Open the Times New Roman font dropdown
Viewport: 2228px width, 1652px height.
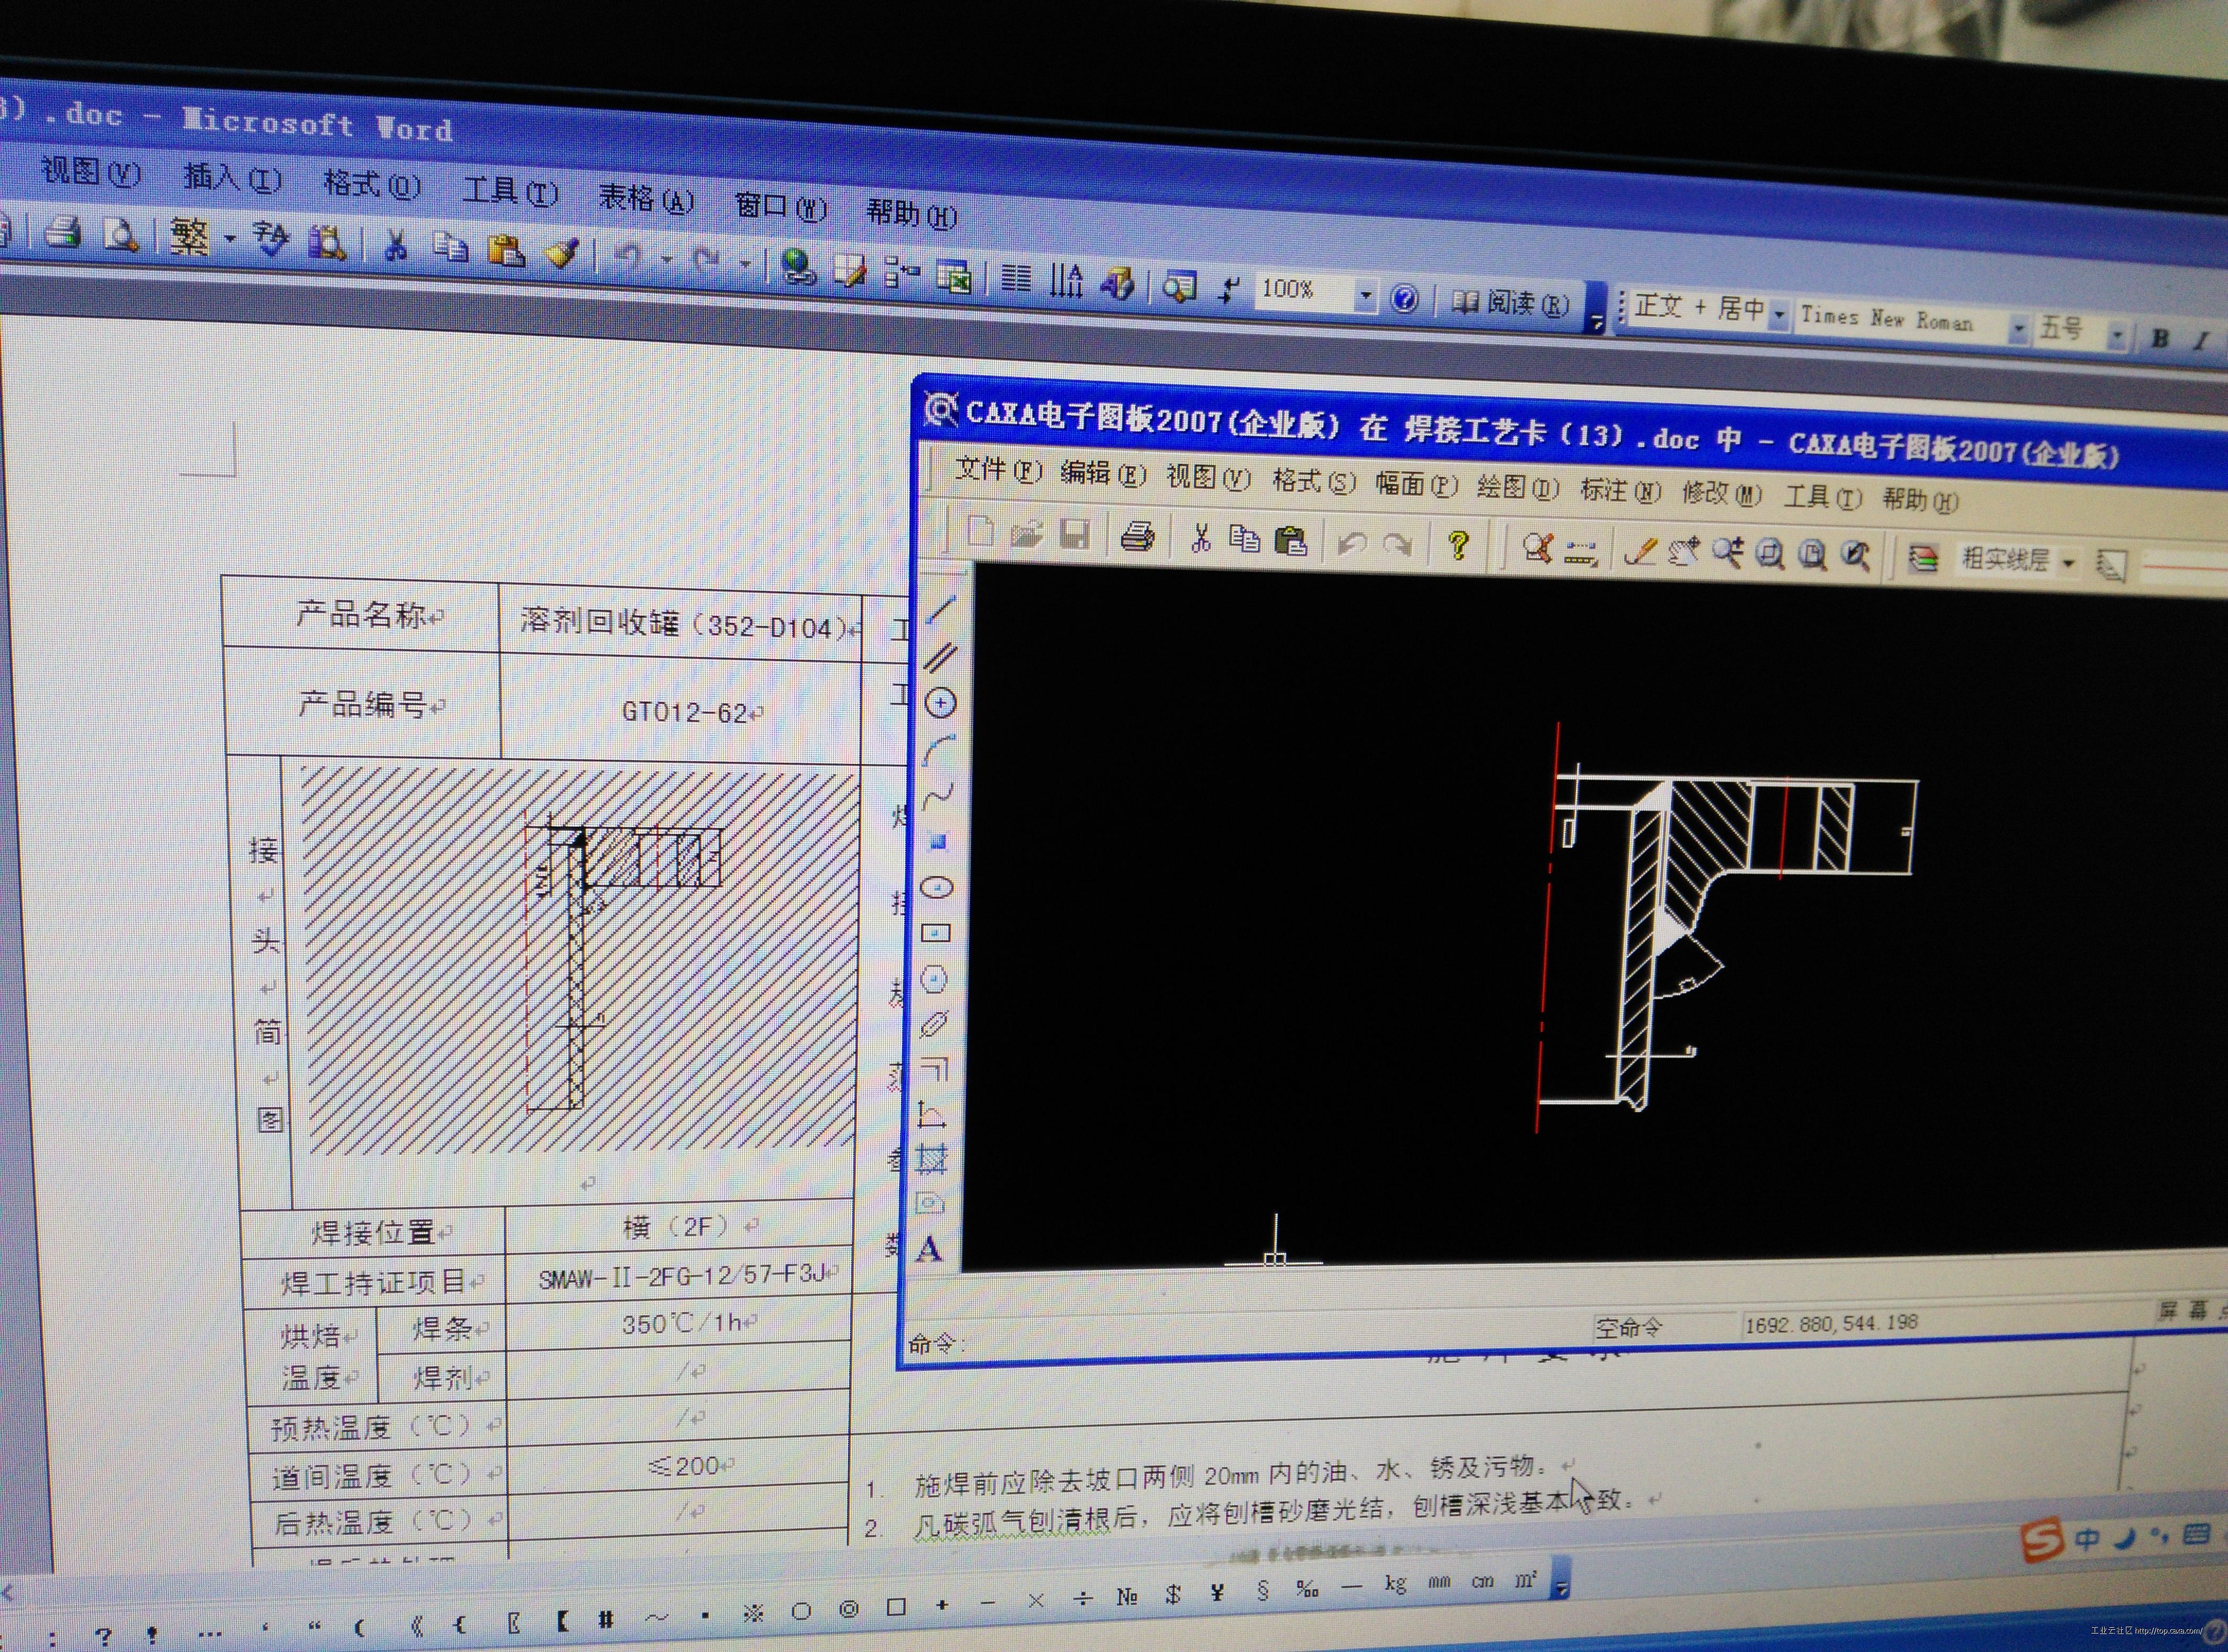click(x=2018, y=329)
